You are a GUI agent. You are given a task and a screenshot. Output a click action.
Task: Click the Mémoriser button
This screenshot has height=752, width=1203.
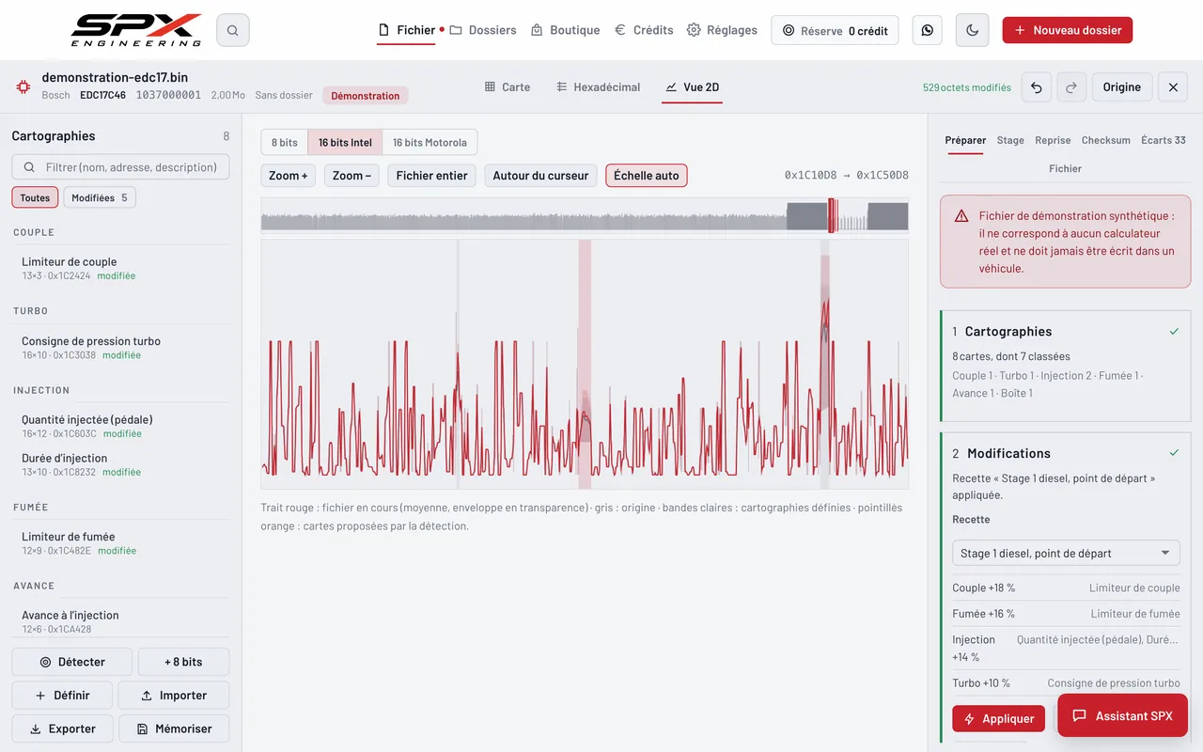[x=174, y=728]
